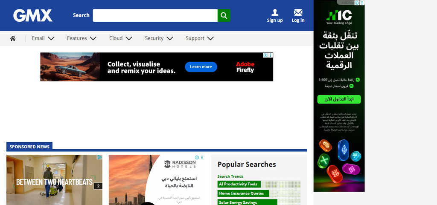The width and height of the screenshot is (437, 205).
Task: Click Learn more in the Adobe ad
Action: point(201,67)
